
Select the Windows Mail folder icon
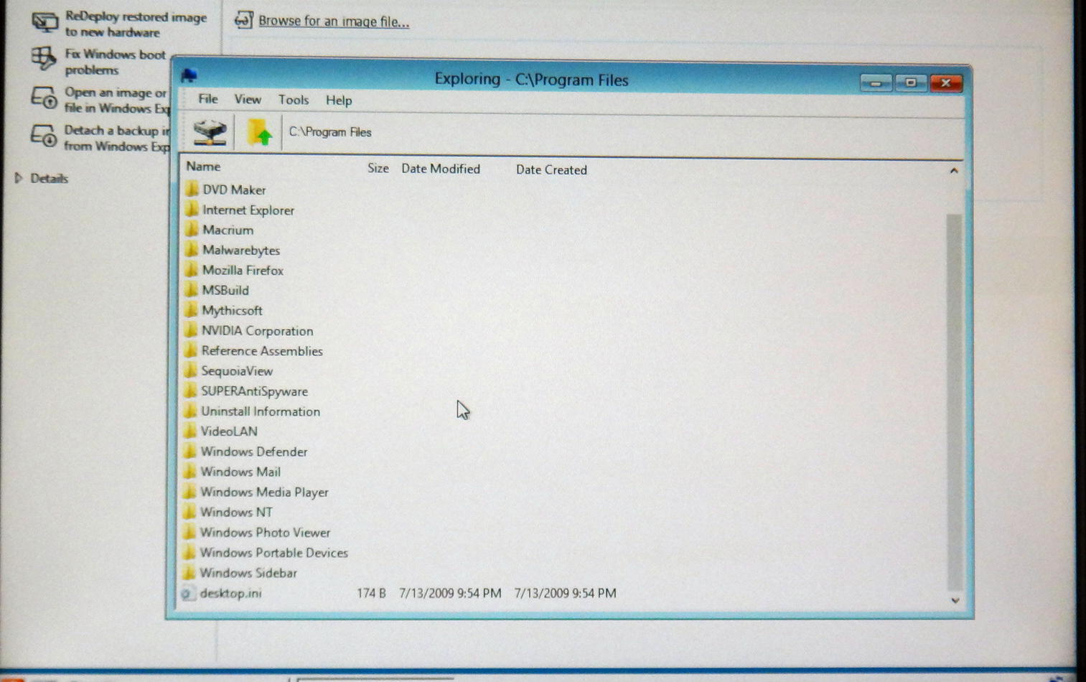[x=189, y=471]
